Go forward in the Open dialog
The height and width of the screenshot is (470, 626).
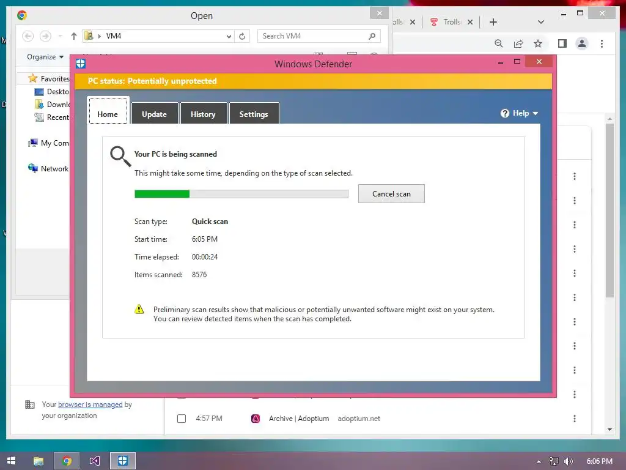pyautogui.click(x=45, y=36)
